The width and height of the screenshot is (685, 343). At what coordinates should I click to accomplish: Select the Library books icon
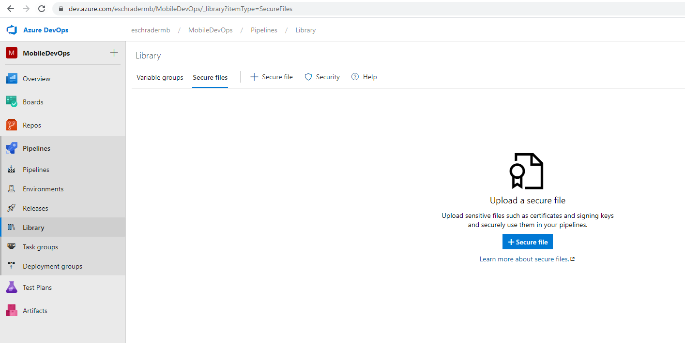point(12,228)
